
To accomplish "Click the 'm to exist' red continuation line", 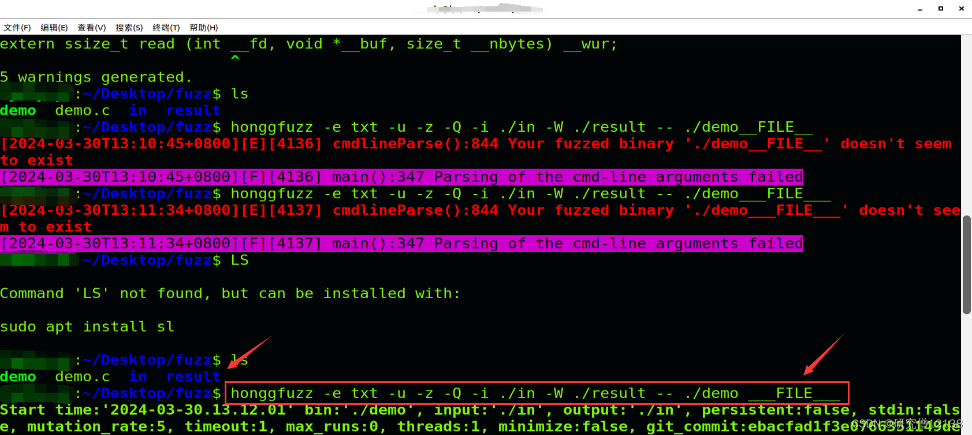I will (46, 227).
